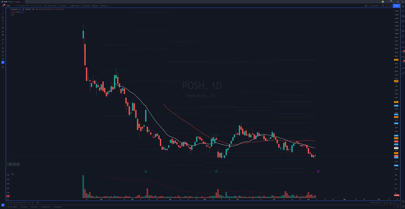The image size is (405, 209).
Task: Select the zoom in tool
Action: [3, 43]
